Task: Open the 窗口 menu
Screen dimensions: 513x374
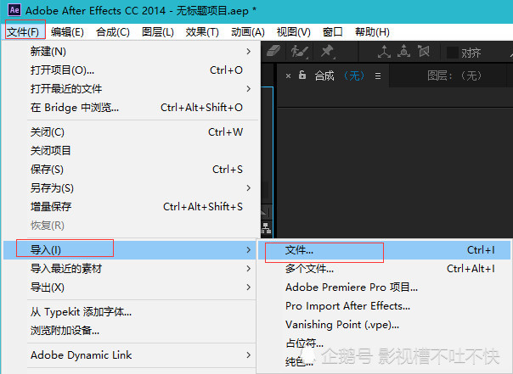Action: click(332, 32)
